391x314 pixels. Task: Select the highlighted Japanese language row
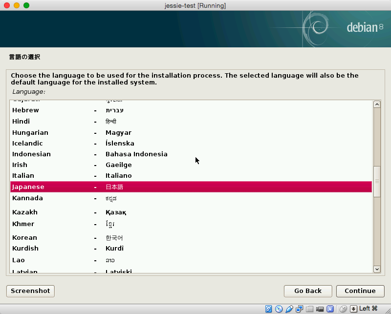(191, 187)
